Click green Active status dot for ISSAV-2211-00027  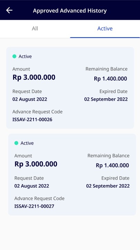[x=16, y=143]
